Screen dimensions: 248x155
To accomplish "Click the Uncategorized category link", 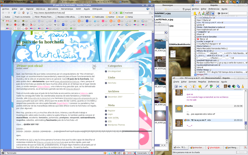I will click(114, 71).
